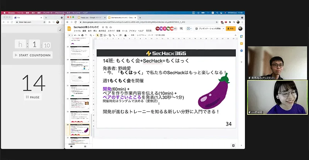Open the Slides ファイル menu
Image resolution: width=309 pixels, height=160 pixels.
pyautogui.click(x=77, y=31)
